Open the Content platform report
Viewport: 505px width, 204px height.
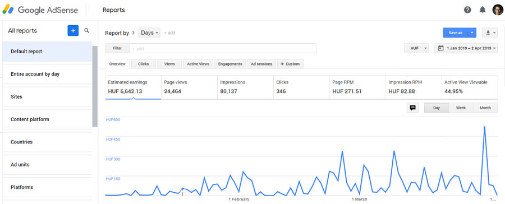click(47, 119)
